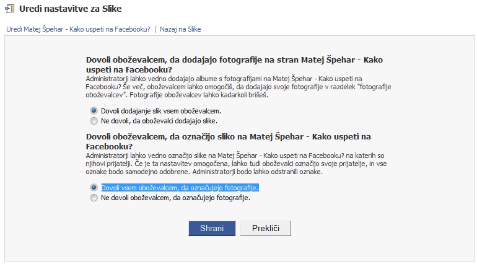Click empty gray panel area below the Shrani button

pyautogui.click(x=212, y=249)
